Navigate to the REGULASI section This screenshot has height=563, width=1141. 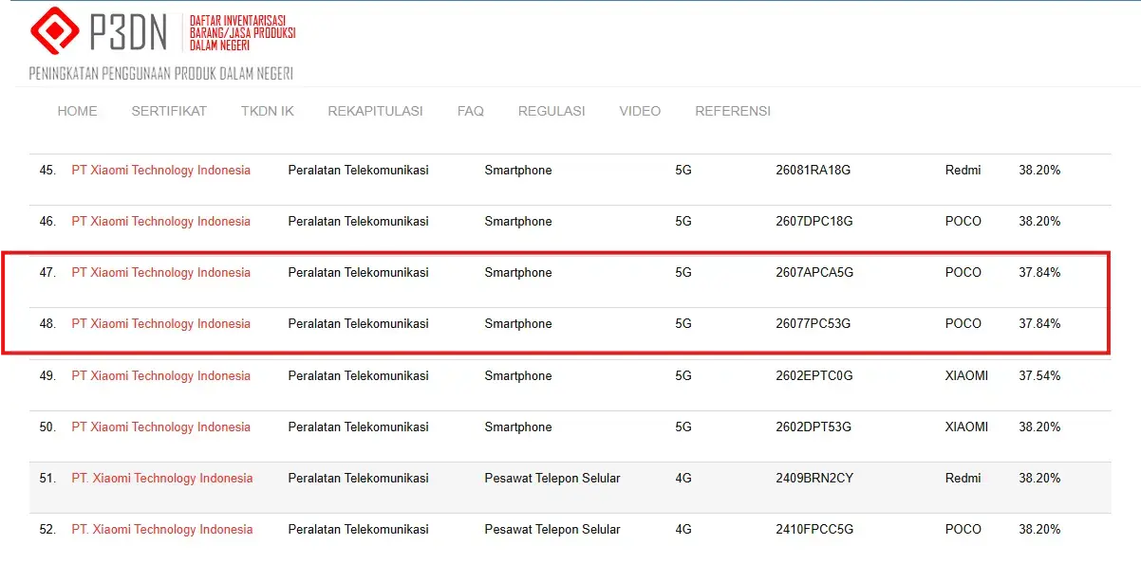[552, 111]
